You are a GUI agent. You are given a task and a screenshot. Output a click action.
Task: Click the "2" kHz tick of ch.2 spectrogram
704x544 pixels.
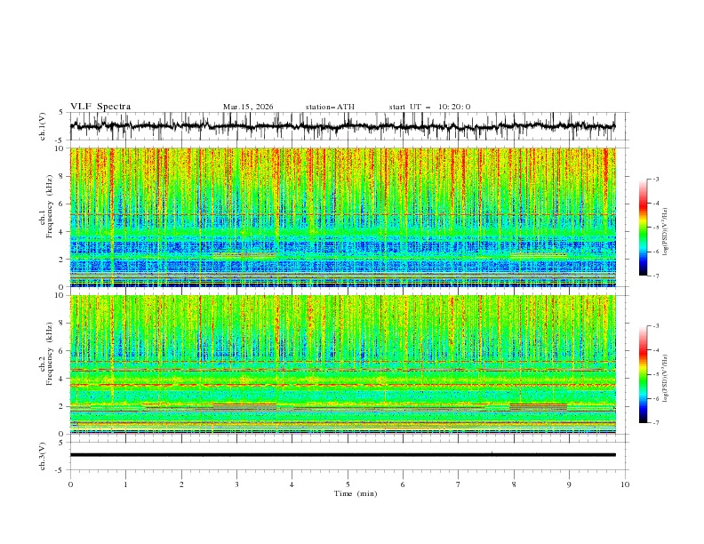63,406
